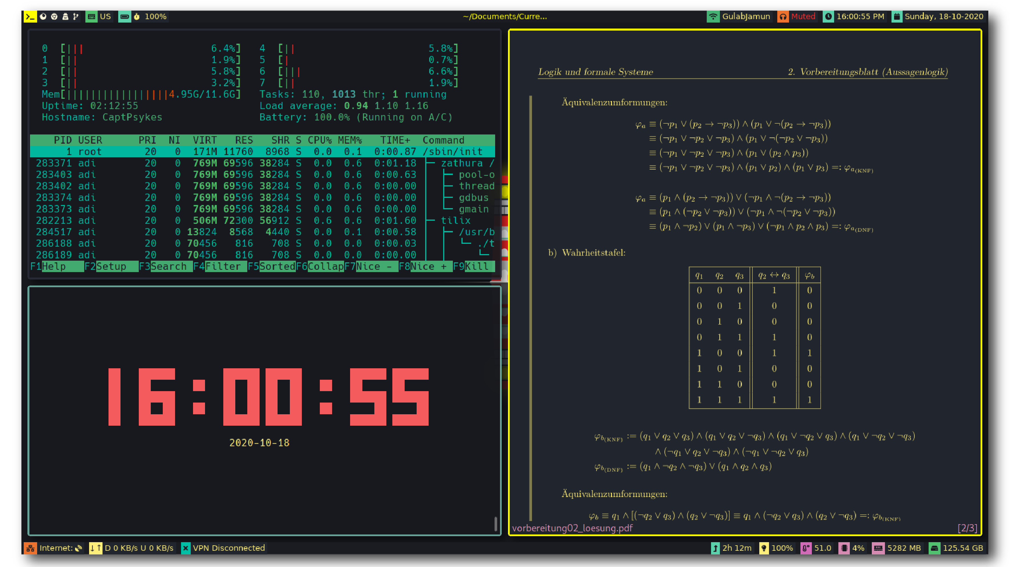This screenshot has width=1010, height=567.
Task: Click the green keyboard layout icon
Action: pos(91,17)
